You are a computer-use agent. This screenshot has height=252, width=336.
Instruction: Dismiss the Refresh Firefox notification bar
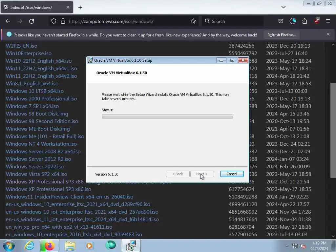coord(328,34)
